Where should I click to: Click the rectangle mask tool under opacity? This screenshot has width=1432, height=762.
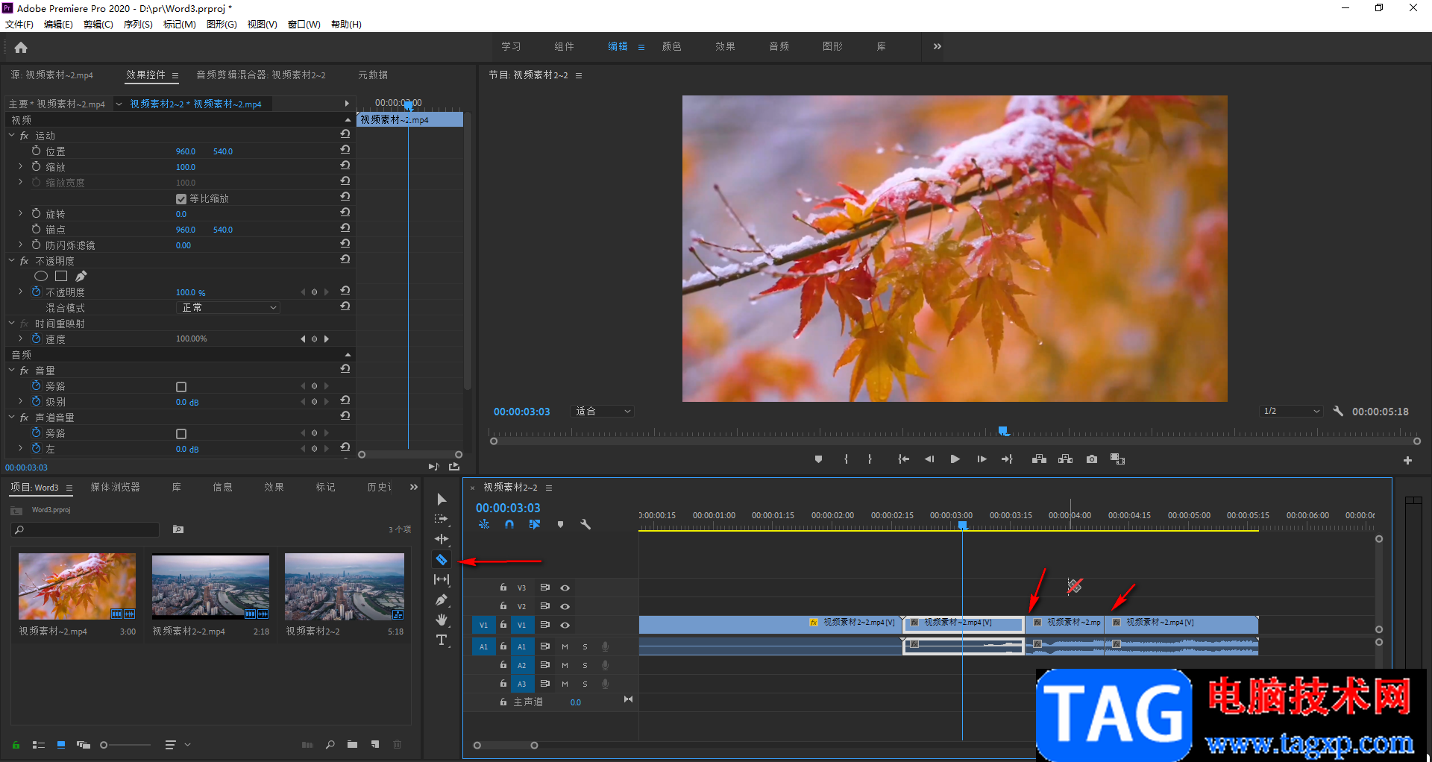tap(61, 276)
